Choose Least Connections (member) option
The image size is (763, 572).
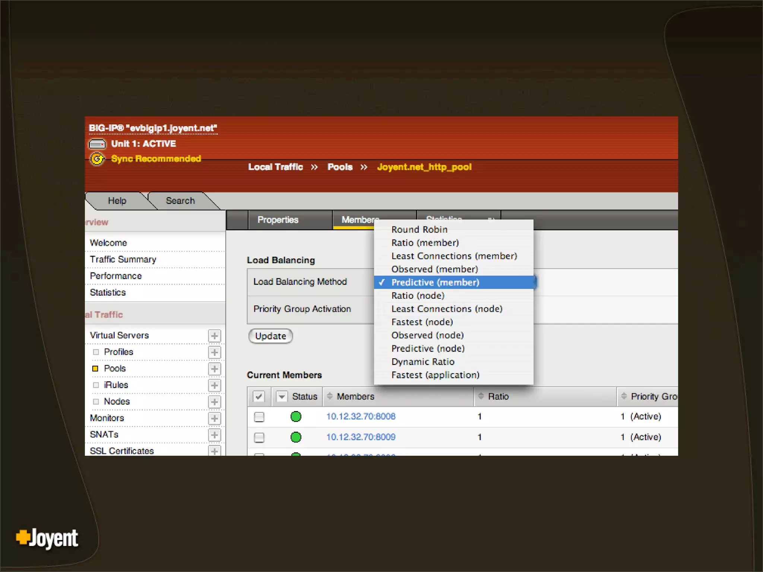[x=454, y=256]
